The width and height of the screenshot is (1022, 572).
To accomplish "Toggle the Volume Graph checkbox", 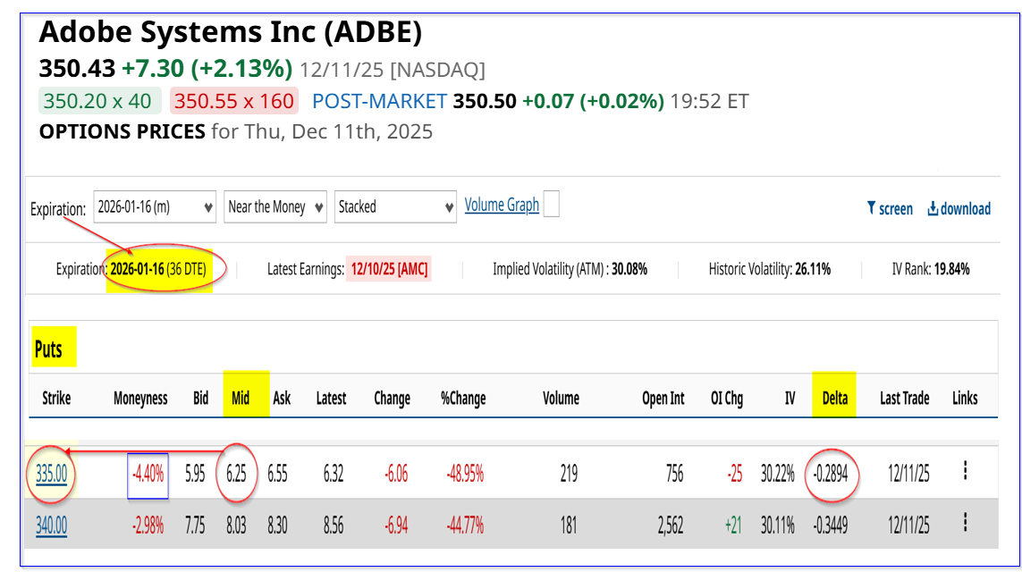I will (x=552, y=205).
